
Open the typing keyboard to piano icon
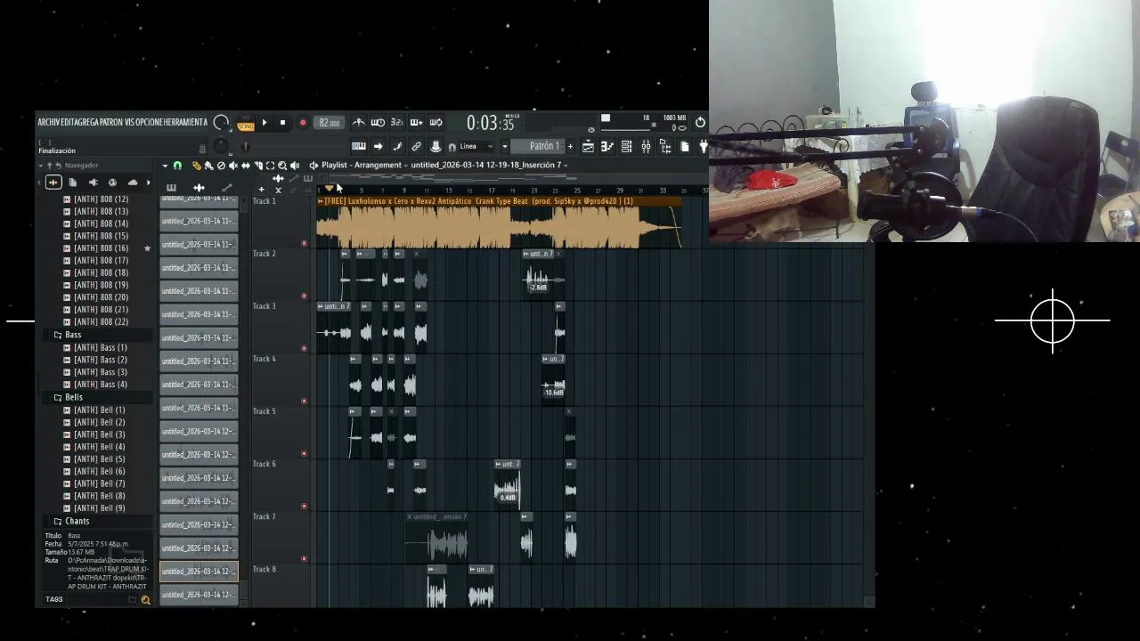(358, 146)
